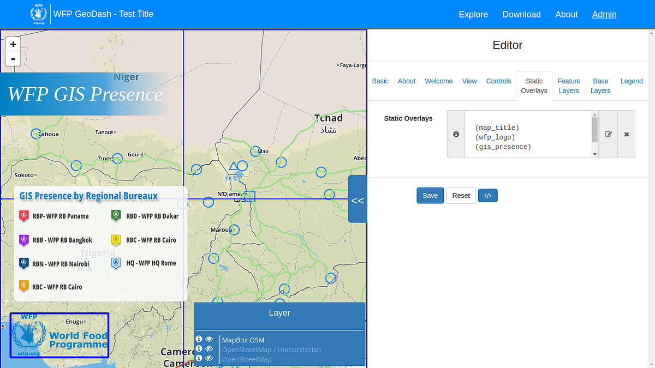Open the Admin link
655x368 pixels.
(x=604, y=15)
